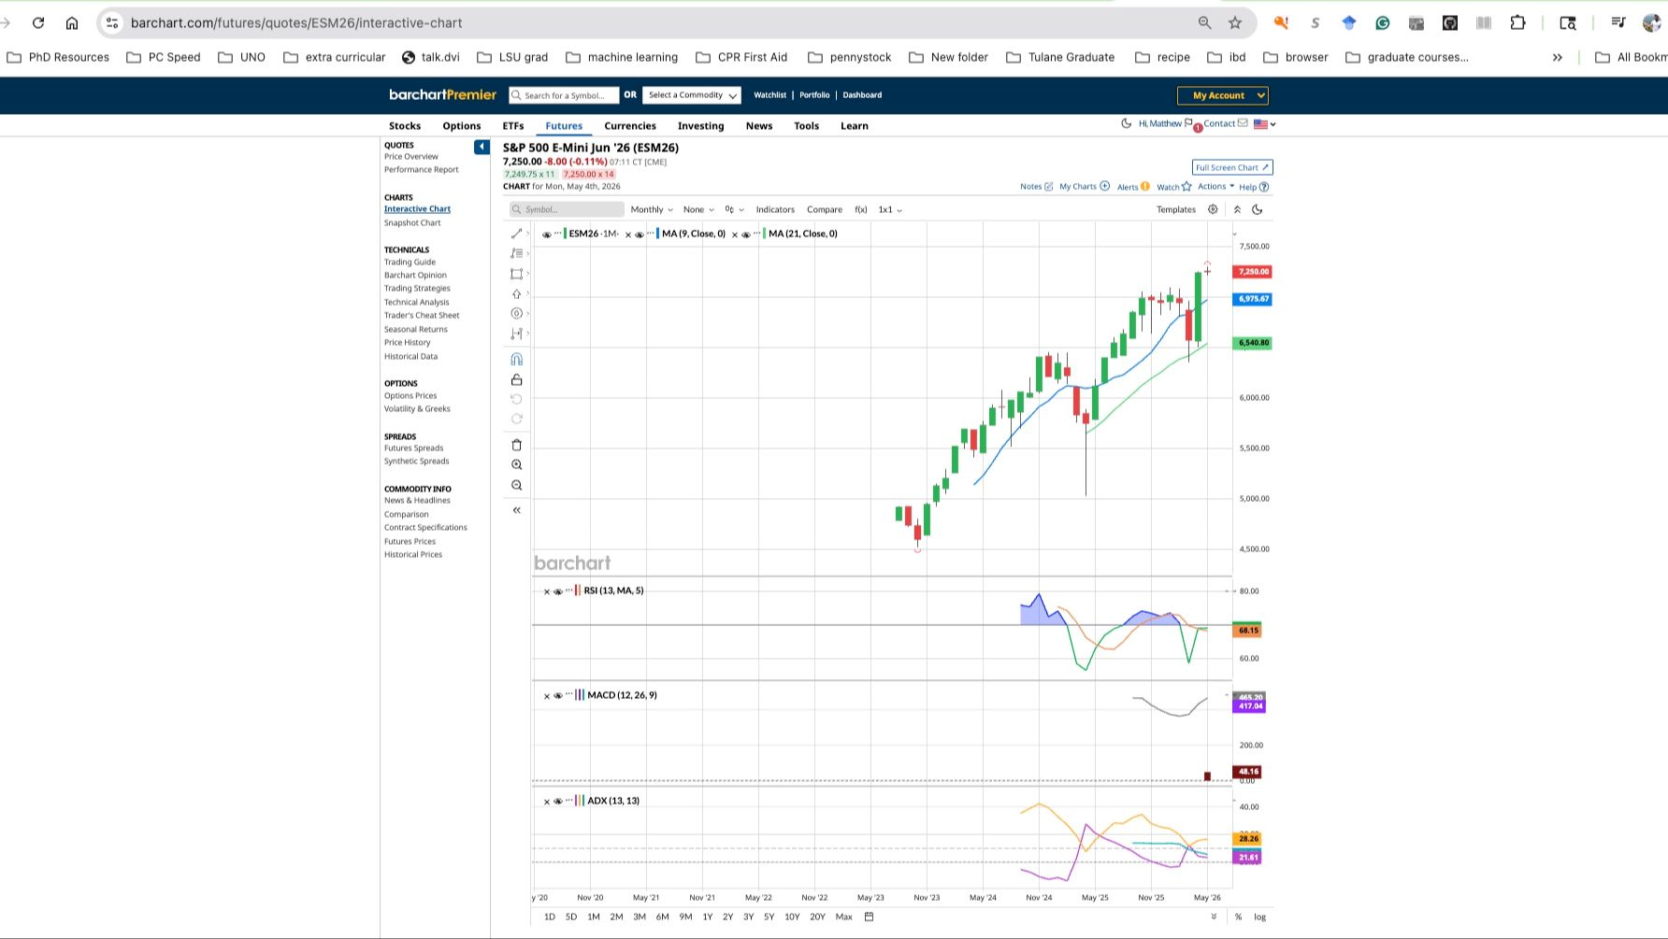1668x939 pixels.
Task: Open the Options menu tab
Action: point(462,126)
